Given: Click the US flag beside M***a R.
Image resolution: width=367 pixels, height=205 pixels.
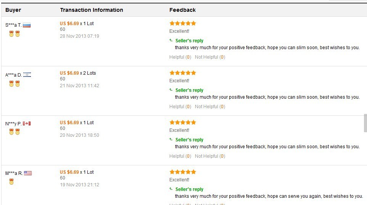Looking at the screenshot, I should pos(28,173).
